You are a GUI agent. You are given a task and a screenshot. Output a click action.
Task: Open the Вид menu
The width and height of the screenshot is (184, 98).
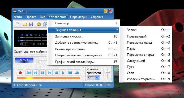(x=42, y=17)
